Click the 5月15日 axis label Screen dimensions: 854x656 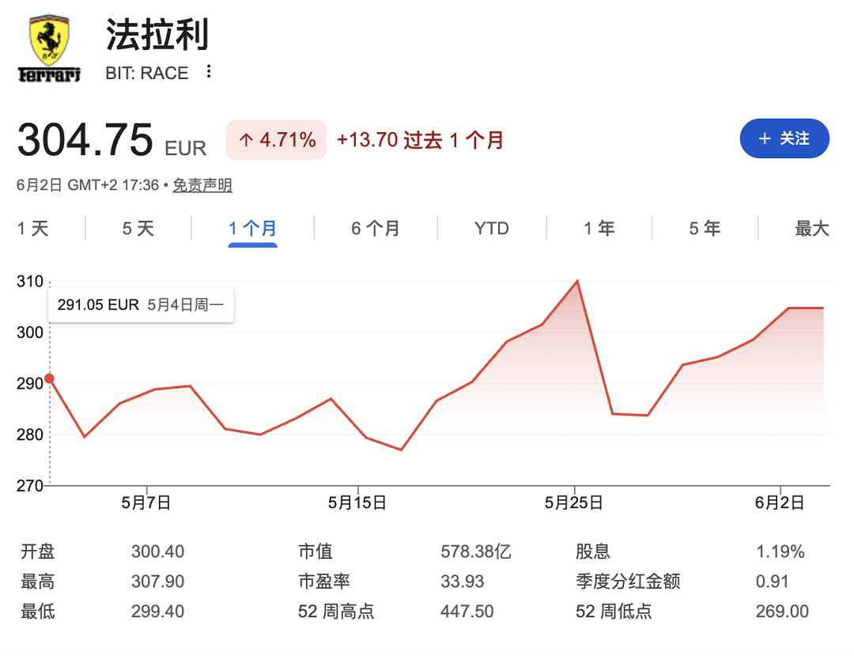357,502
